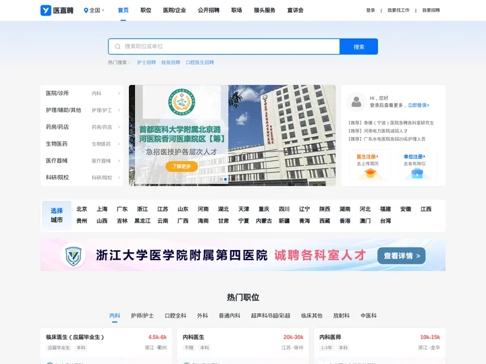
Task: Switch to the 放射科 tab
Action: pos(342,315)
